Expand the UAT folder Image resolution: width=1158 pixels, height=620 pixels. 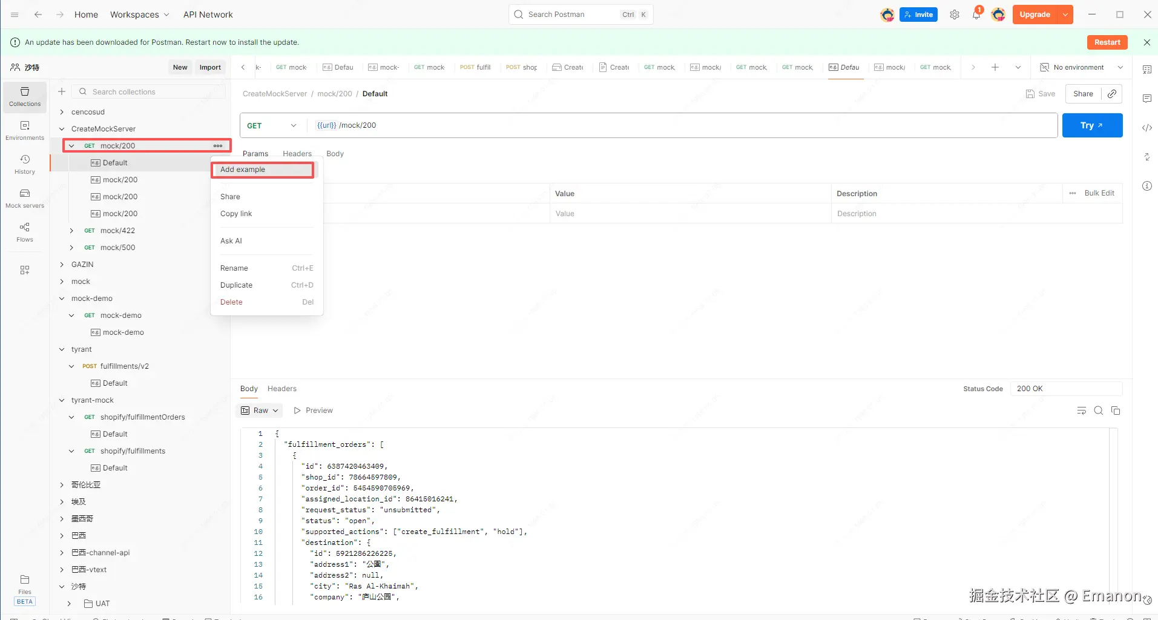coord(69,604)
